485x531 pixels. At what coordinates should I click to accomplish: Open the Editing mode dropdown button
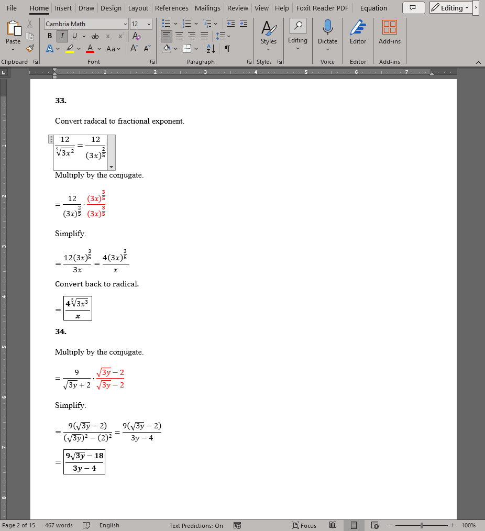(451, 8)
